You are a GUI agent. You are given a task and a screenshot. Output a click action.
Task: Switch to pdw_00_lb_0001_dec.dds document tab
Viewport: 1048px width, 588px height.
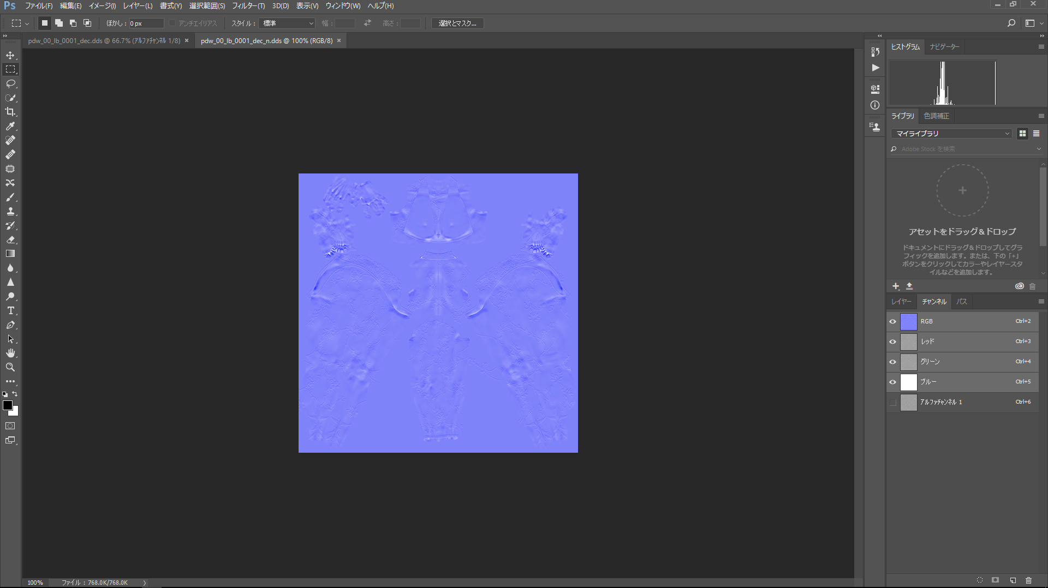[104, 41]
